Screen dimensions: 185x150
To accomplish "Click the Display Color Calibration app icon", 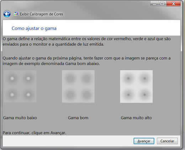I will (x=16, y=14).
